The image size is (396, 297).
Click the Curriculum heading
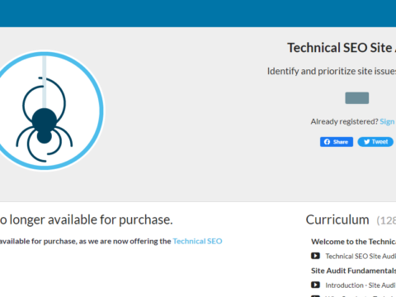tap(337, 219)
